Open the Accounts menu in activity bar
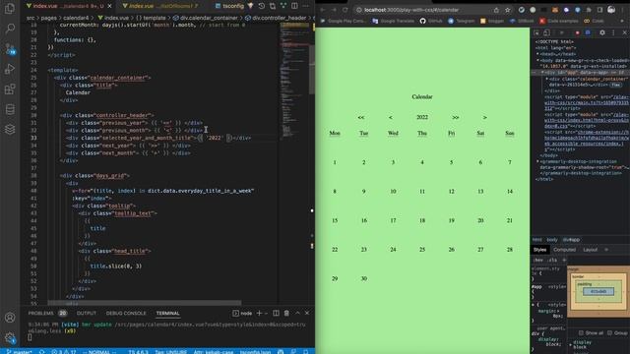The width and height of the screenshot is (630, 354). pos(10,318)
